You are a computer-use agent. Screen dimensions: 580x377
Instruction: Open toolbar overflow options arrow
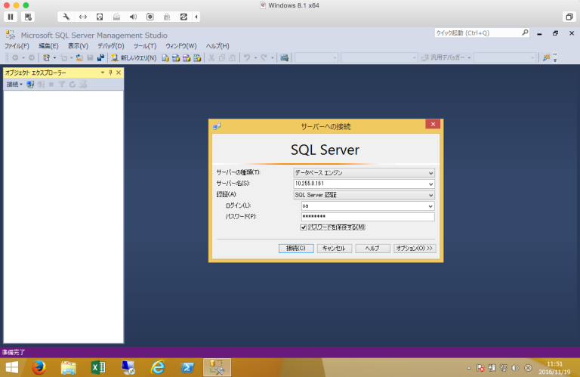(555, 57)
